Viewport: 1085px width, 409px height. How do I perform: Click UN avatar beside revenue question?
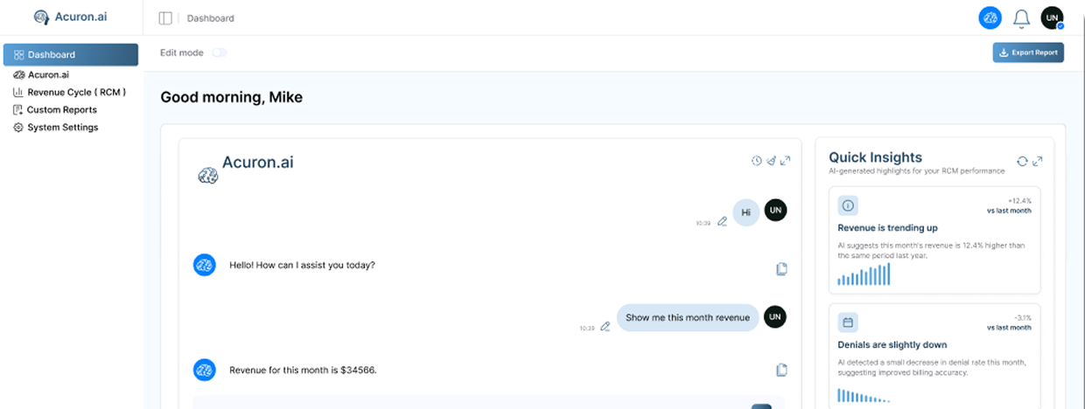click(775, 315)
